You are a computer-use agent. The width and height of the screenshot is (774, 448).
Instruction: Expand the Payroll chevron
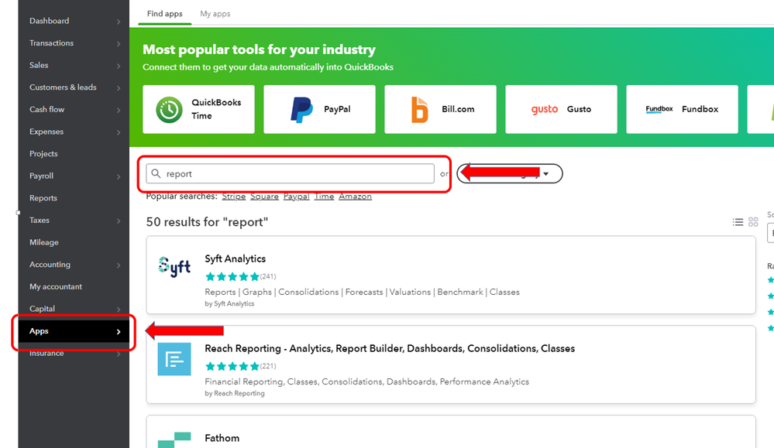point(119,176)
